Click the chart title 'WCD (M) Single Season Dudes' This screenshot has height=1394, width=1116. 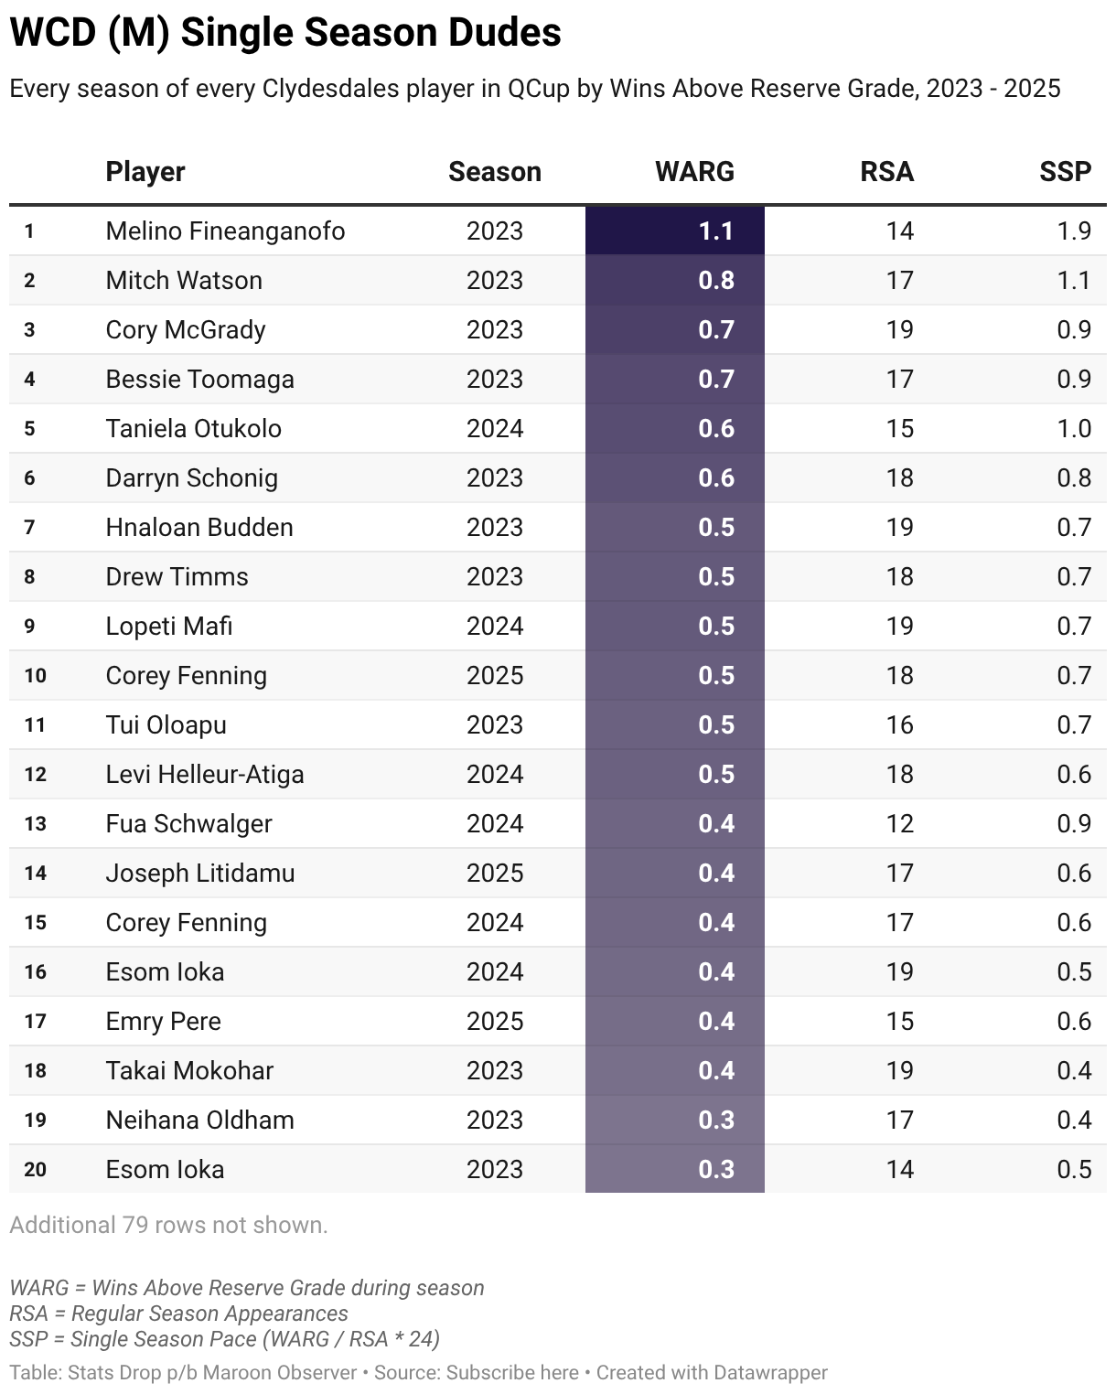click(285, 33)
